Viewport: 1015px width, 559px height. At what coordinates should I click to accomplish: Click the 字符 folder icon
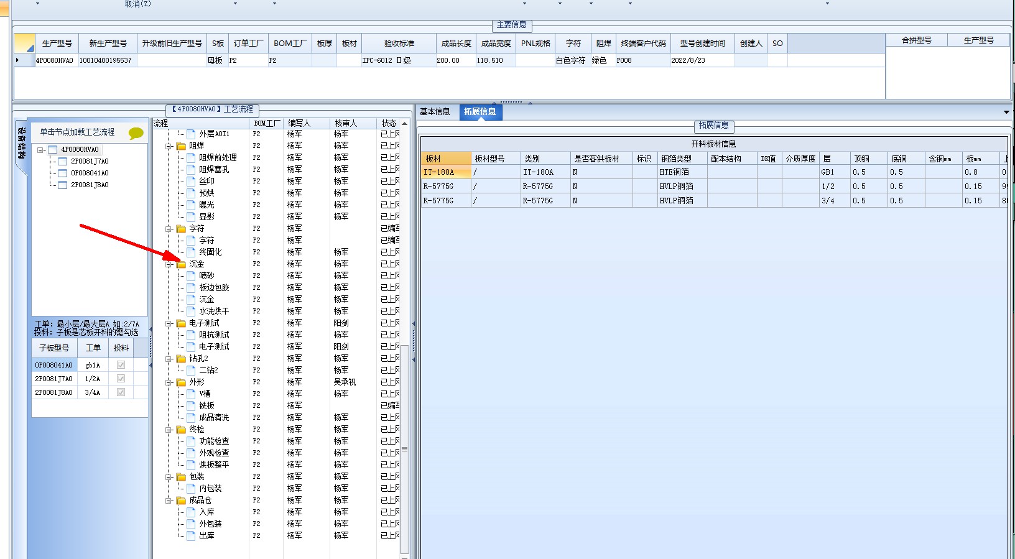181,229
